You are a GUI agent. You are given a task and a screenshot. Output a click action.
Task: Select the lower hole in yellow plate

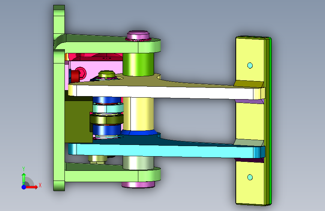point(250,177)
